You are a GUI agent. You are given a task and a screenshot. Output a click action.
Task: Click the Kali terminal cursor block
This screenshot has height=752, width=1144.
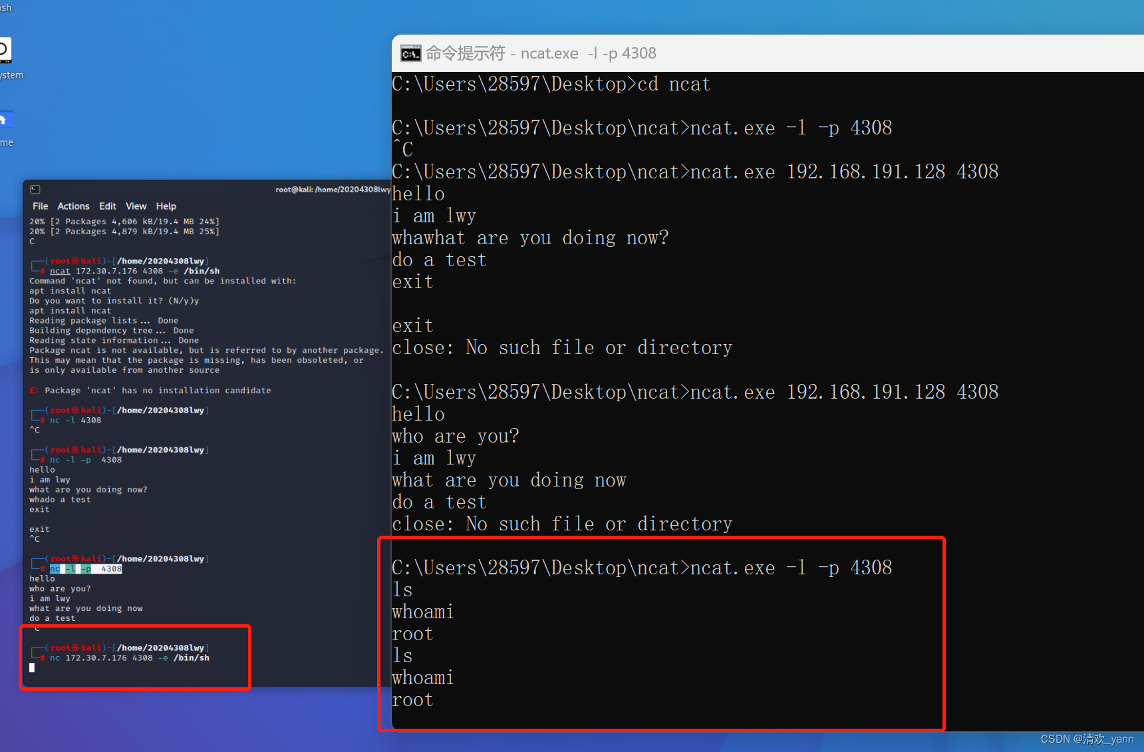point(32,667)
